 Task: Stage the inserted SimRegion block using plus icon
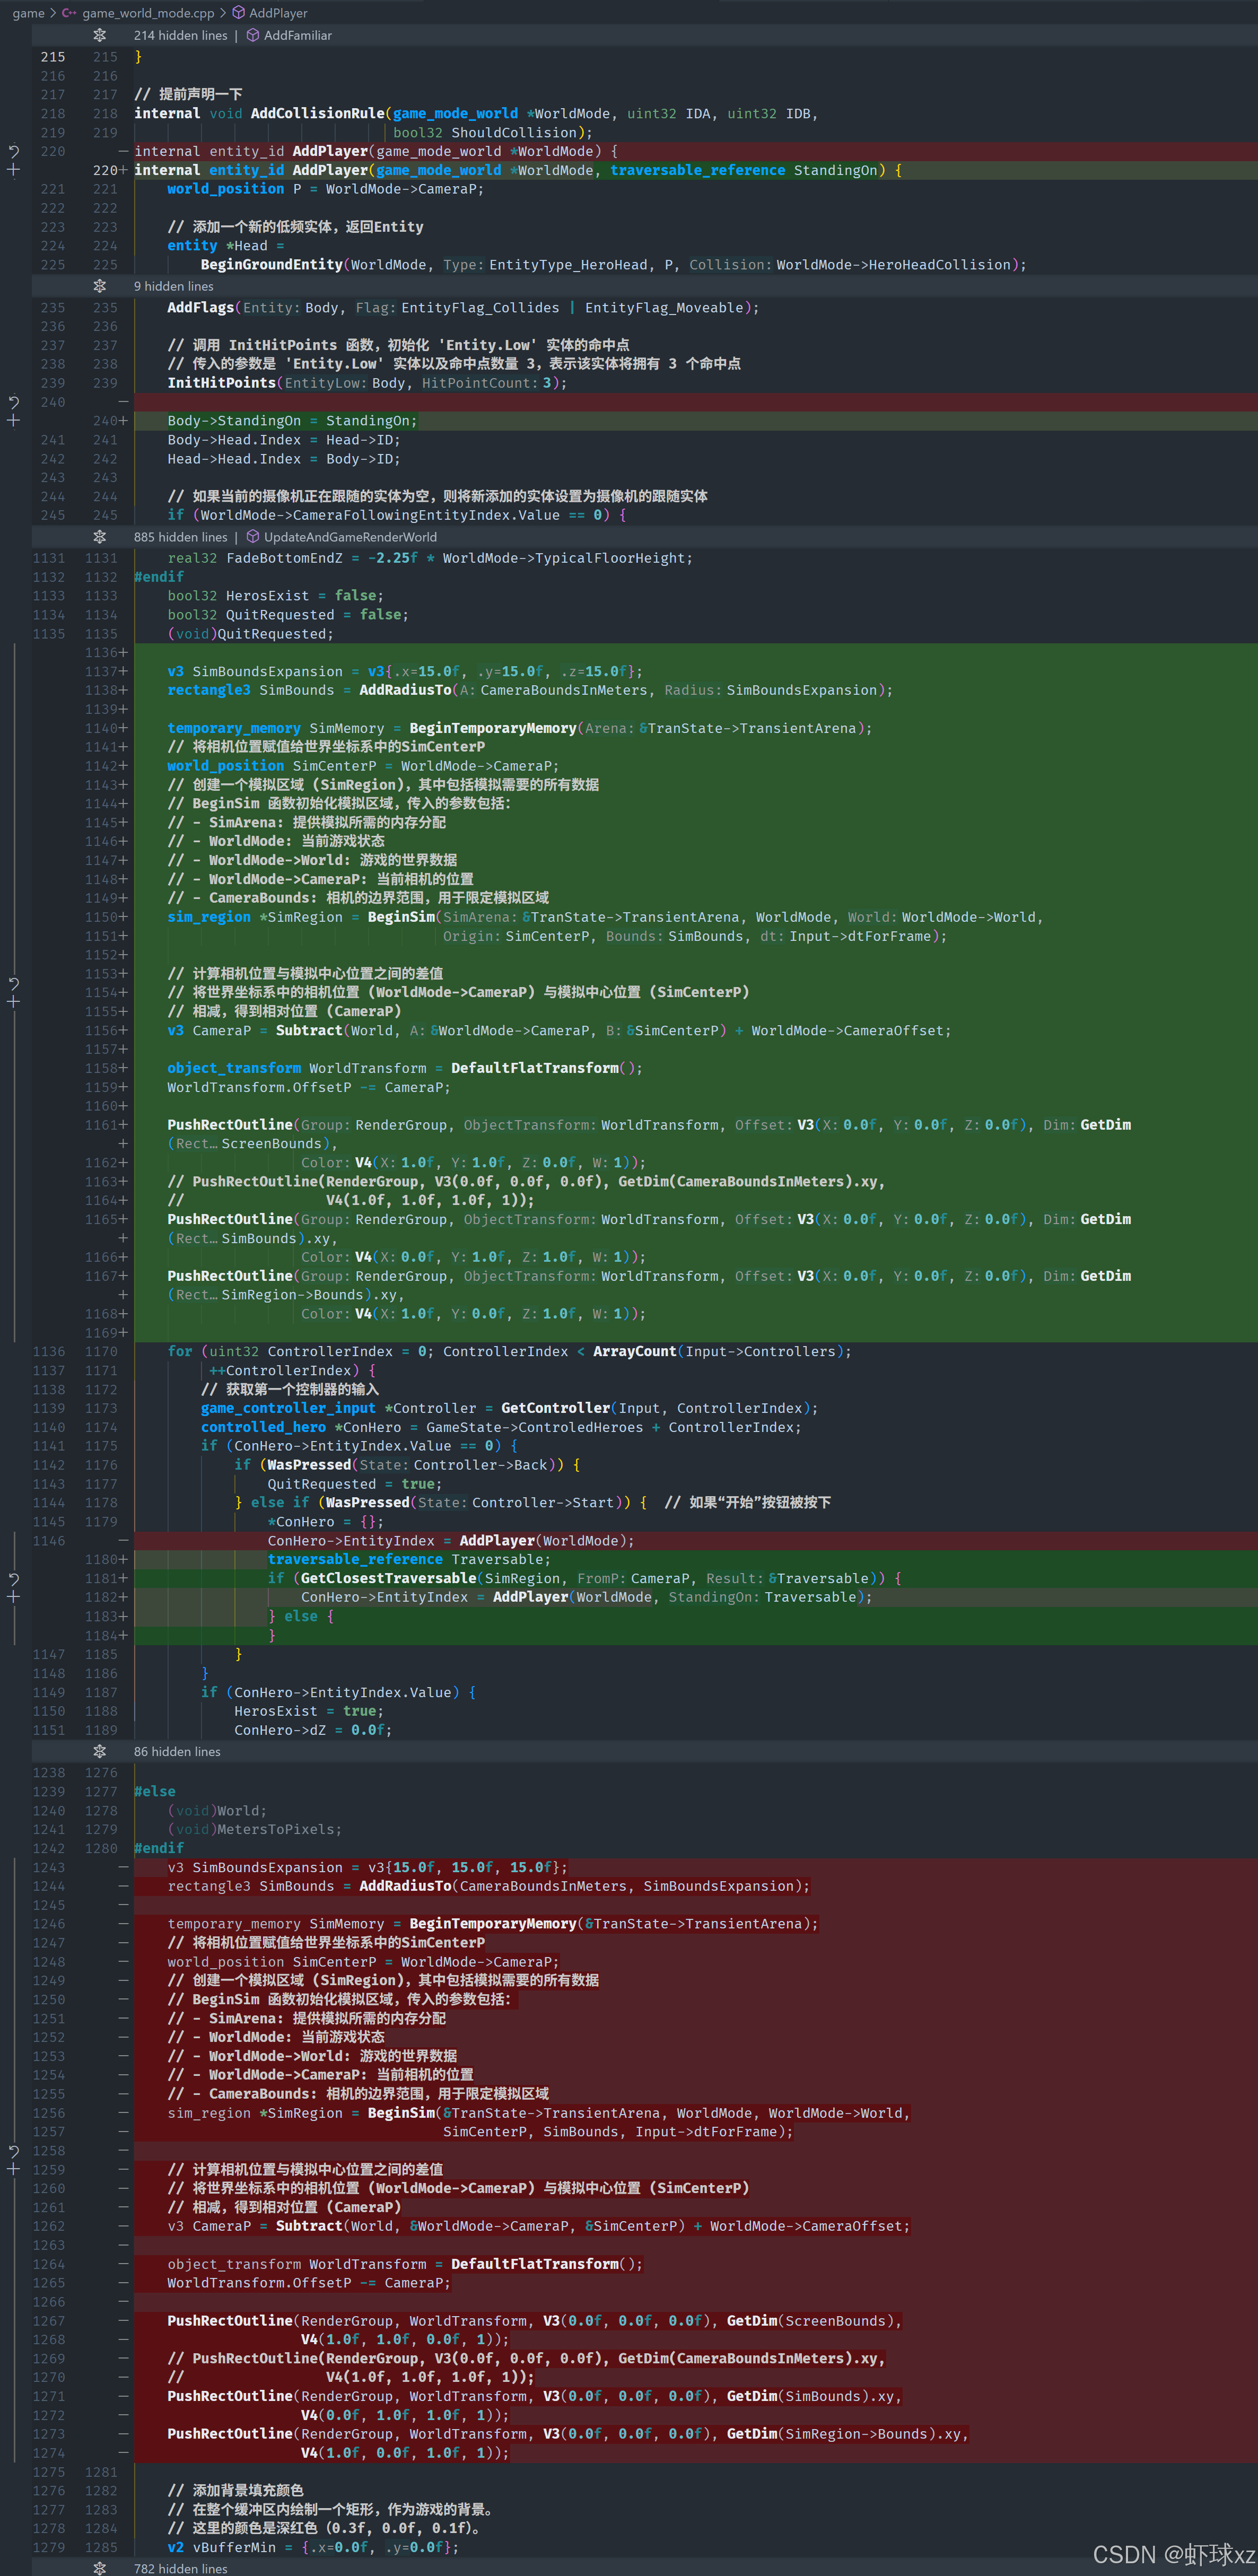pos(14,1002)
